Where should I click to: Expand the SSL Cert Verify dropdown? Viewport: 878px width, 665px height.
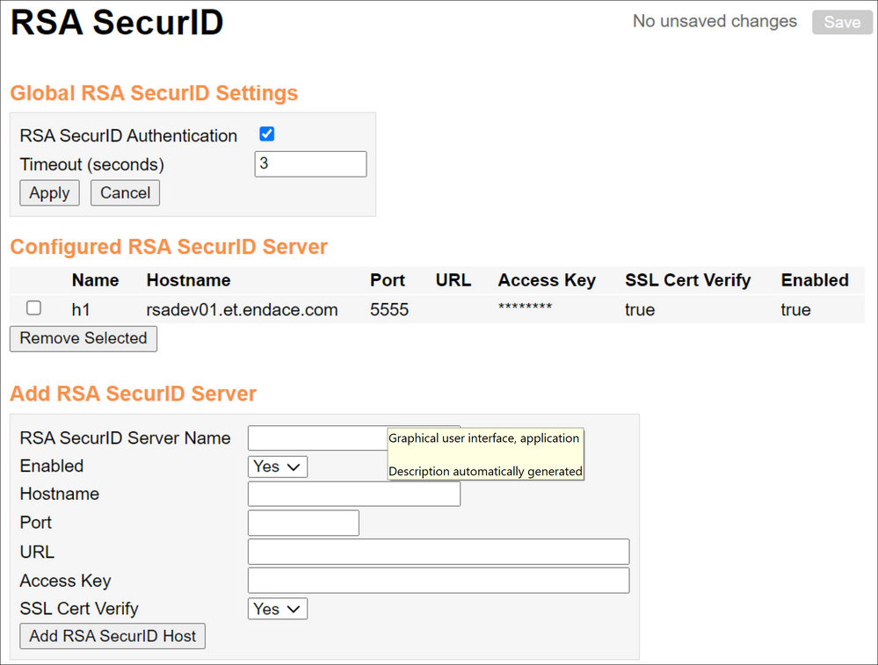tap(278, 609)
